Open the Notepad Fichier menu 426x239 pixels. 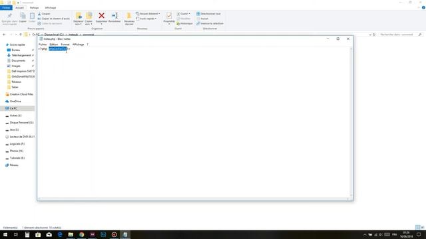click(43, 44)
